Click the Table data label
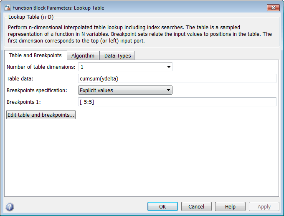Screen dimensions: 284x216 20,78
